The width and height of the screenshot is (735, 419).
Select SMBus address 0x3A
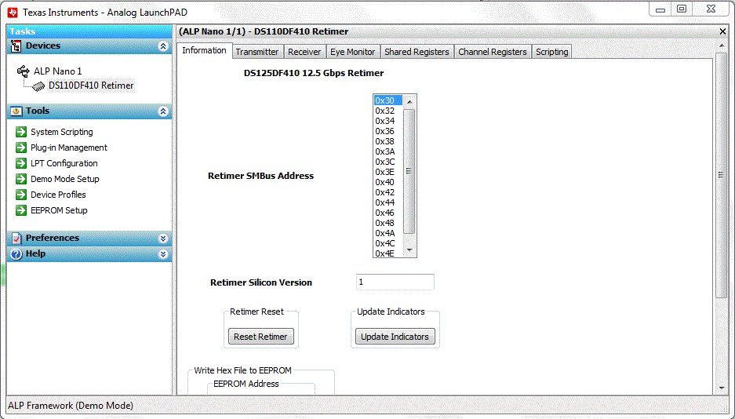tap(388, 151)
